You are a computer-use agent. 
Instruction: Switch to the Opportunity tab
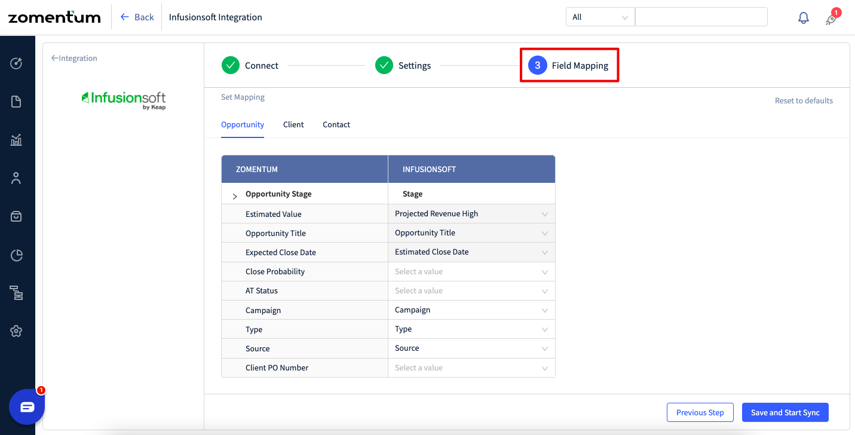click(x=243, y=124)
